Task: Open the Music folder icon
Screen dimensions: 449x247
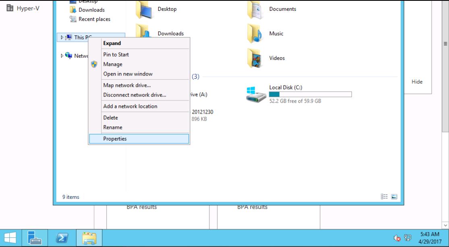Action: click(x=255, y=34)
